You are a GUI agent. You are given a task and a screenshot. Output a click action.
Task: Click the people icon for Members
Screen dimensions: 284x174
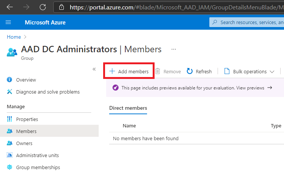tap(10, 131)
